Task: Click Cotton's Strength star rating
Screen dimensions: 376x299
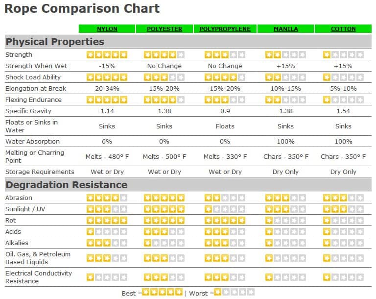Action: 343,54
